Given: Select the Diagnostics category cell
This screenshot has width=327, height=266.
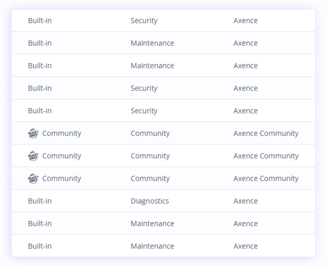Looking at the screenshot, I should coord(150,201).
